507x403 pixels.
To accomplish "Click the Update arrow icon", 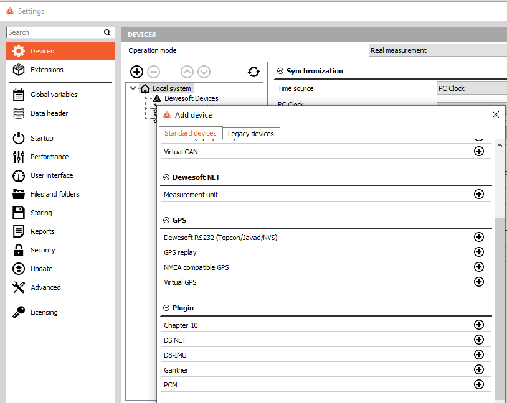I will (19, 269).
